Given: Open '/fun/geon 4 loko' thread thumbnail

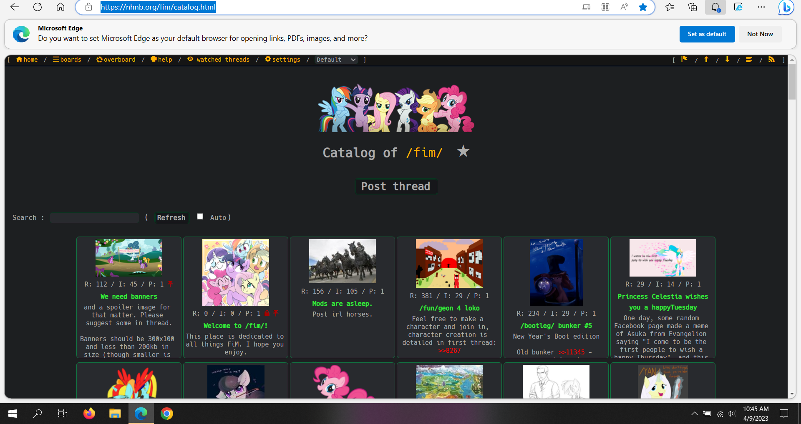Looking at the screenshot, I should click(449, 263).
